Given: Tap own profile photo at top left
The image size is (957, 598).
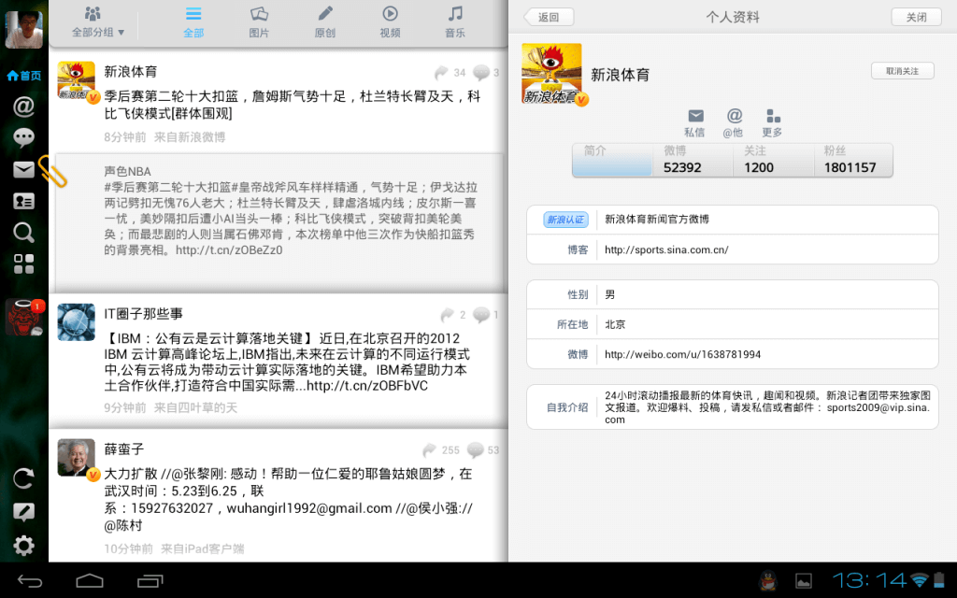Looking at the screenshot, I should [x=23, y=29].
